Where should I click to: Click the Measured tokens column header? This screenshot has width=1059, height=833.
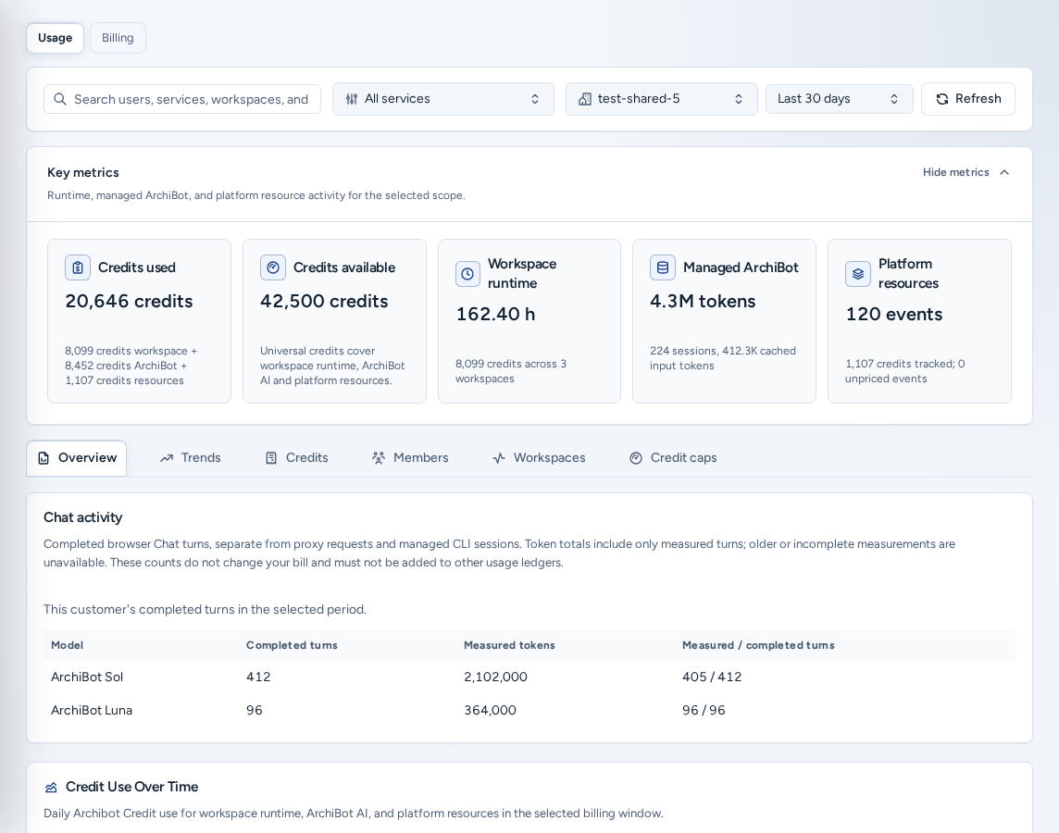509,645
